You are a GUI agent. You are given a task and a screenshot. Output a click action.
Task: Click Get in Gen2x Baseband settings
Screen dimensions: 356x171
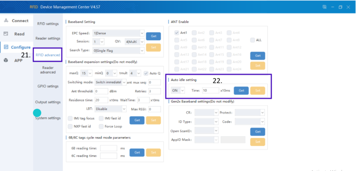point(258,131)
